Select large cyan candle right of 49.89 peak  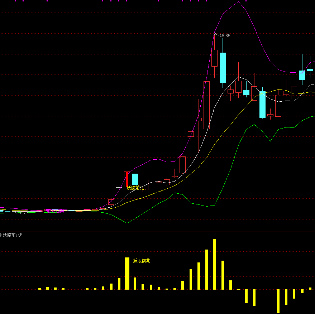pyautogui.click(x=223, y=67)
